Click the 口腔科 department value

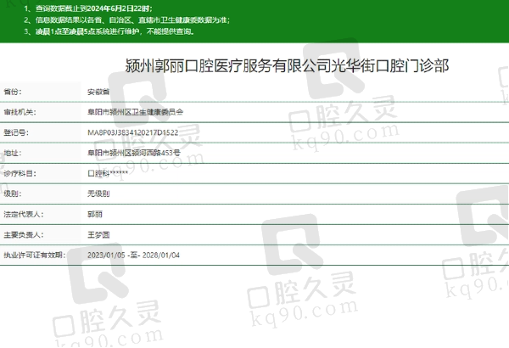(x=108, y=173)
